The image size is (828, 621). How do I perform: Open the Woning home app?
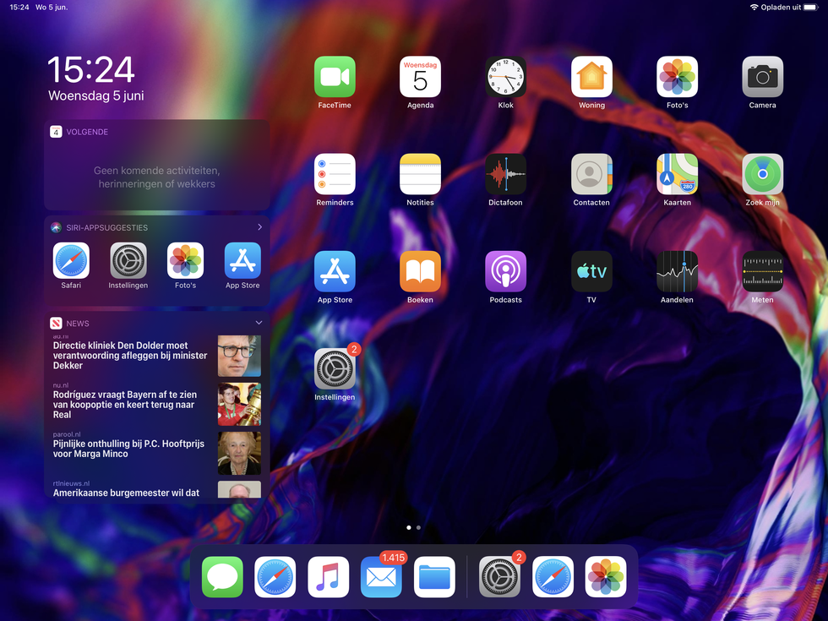coord(591,77)
